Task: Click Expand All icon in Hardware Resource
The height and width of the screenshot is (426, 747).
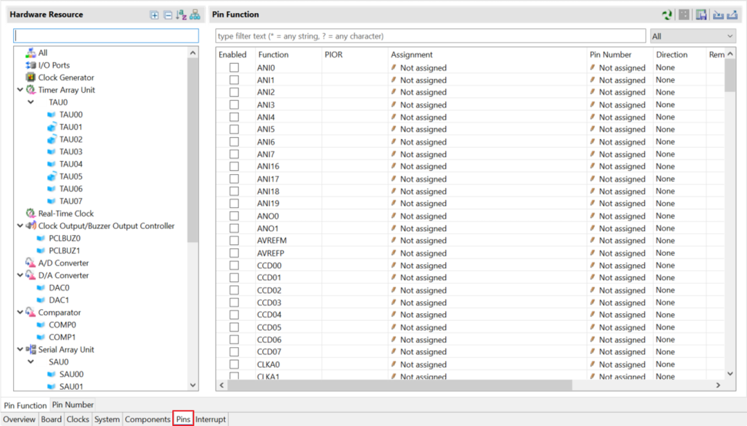Action: [154, 15]
